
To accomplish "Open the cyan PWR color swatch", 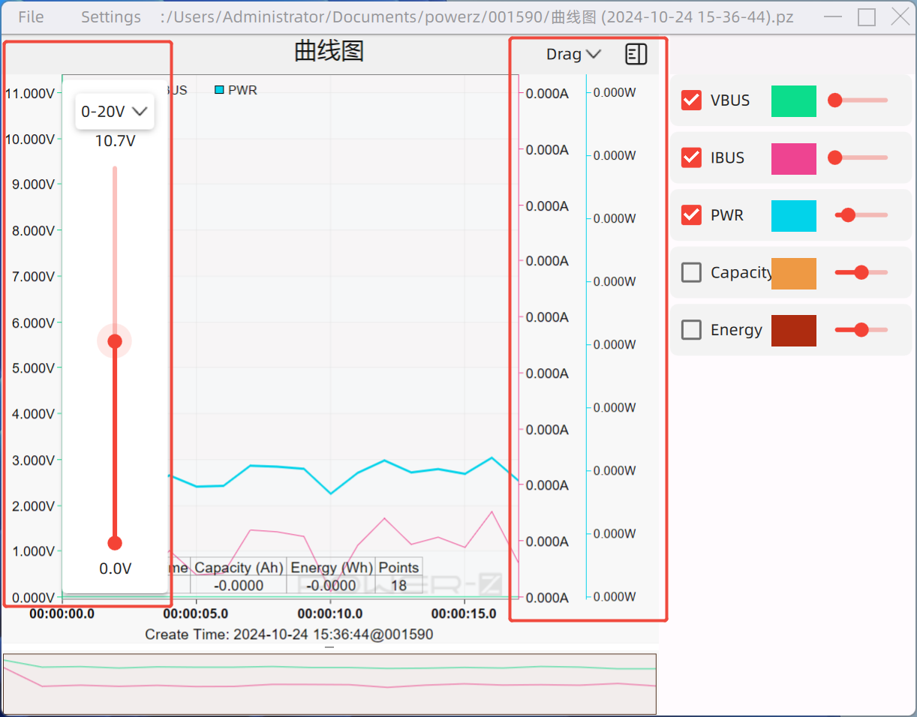I will 793,216.
